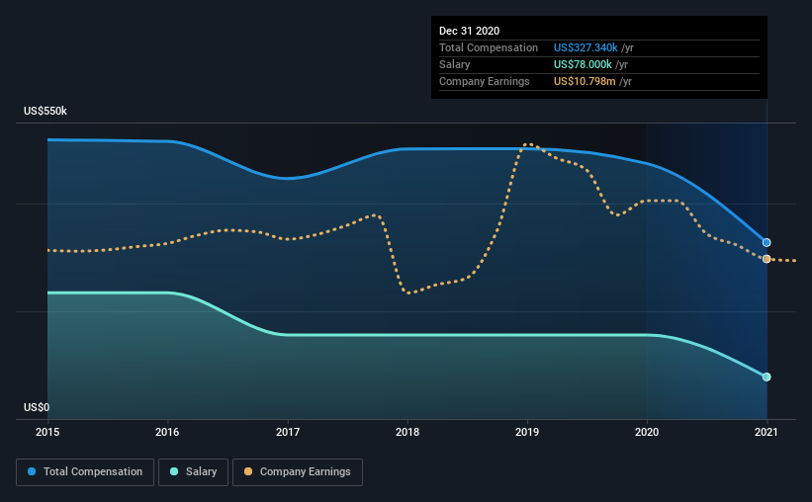Click the orange Company Earnings legend dot
Viewport: 812px width, 502px height.
[248, 471]
